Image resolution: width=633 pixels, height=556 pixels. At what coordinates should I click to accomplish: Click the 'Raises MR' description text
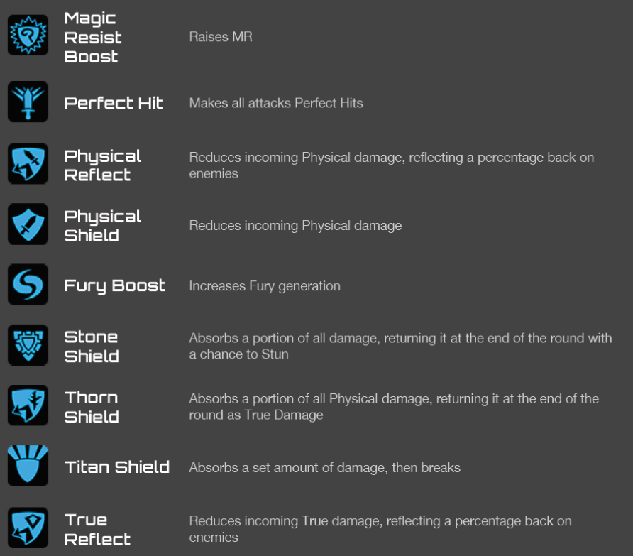tap(221, 36)
